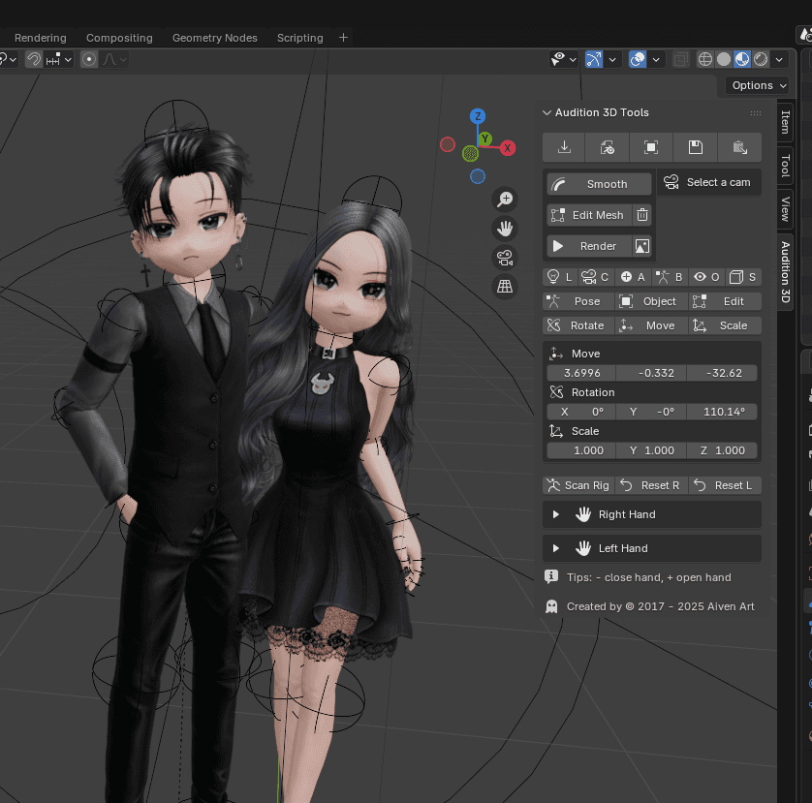
Task: Click the trash icon next to Edit Mesh
Action: 641,214
